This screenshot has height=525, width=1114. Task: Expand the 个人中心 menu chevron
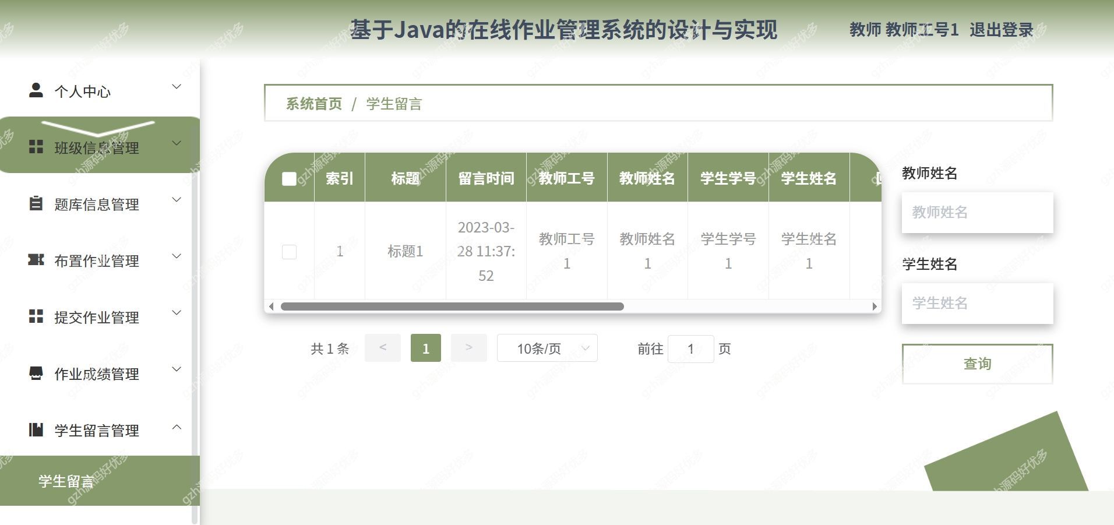tap(177, 87)
